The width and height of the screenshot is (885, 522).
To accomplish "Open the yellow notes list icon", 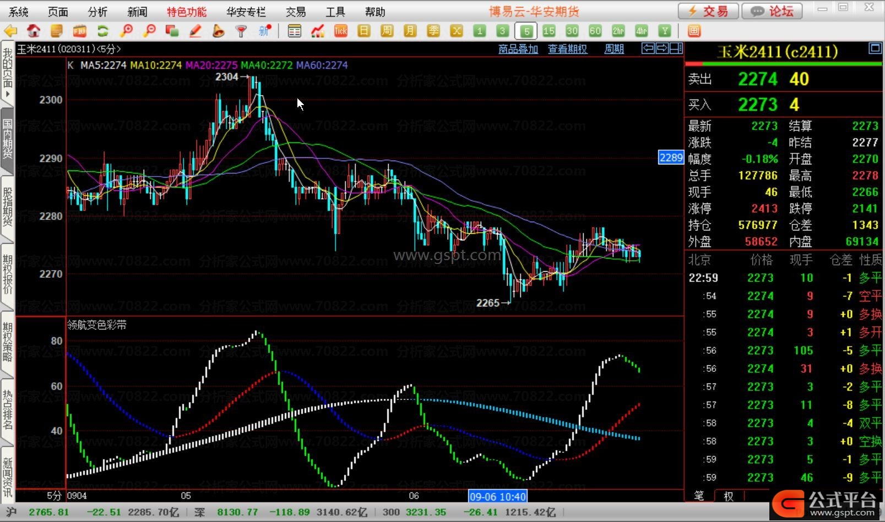I will 57,31.
